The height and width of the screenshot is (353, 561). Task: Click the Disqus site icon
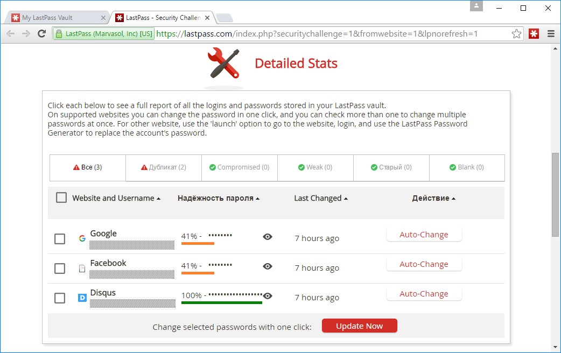click(x=82, y=296)
